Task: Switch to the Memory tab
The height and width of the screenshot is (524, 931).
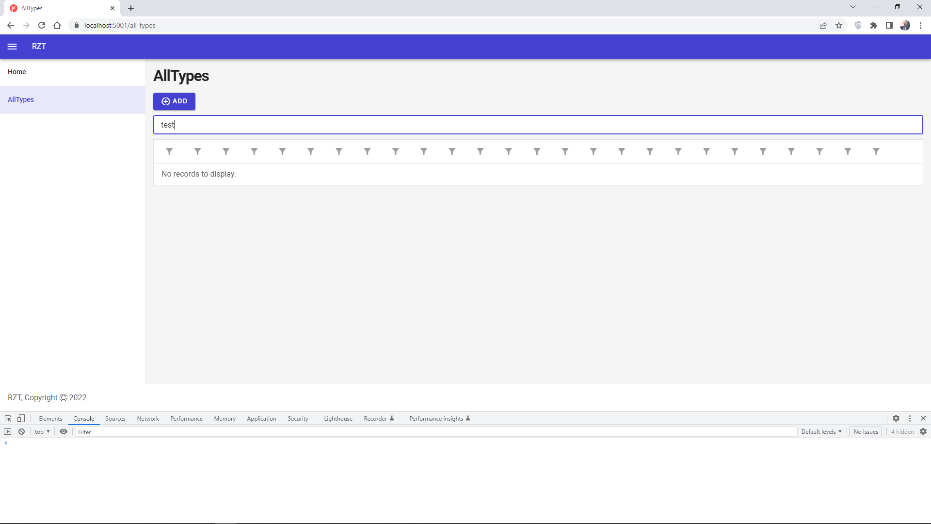Action: (x=225, y=419)
